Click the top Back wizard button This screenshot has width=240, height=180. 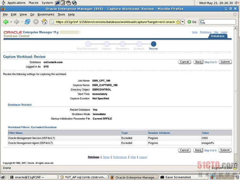pyautogui.click(x=199, y=62)
